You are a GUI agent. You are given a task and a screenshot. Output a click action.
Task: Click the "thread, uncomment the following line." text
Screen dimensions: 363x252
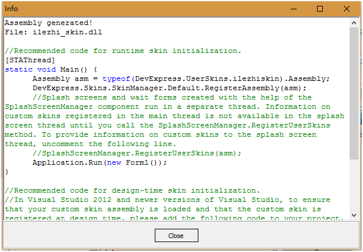[x=90, y=144]
